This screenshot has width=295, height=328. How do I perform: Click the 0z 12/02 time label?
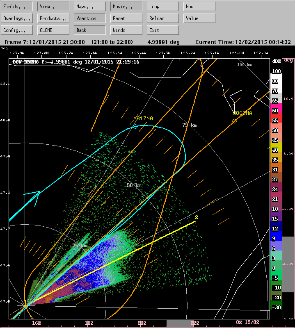click(x=247, y=322)
